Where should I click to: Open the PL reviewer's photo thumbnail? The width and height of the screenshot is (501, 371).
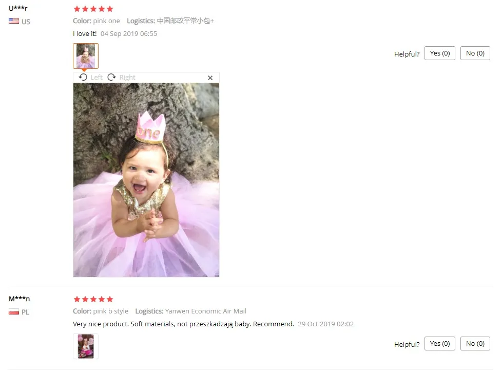coord(86,346)
